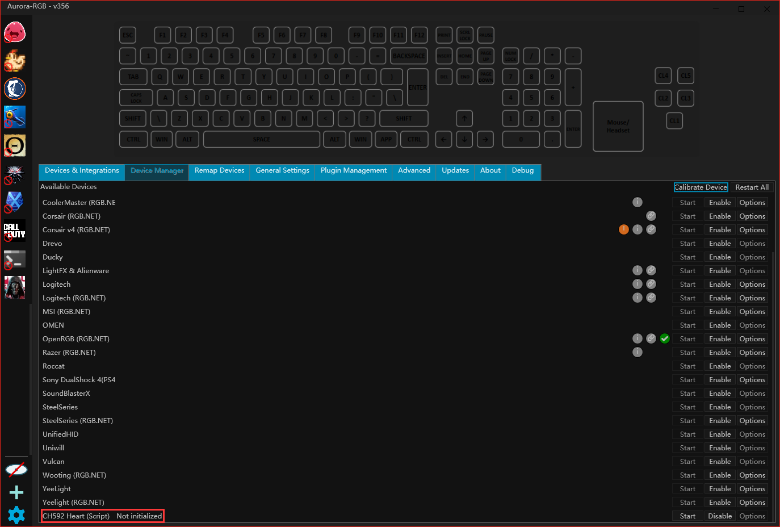Click the link icon next to Corsair (RGB.NET)

coord(651,216)
